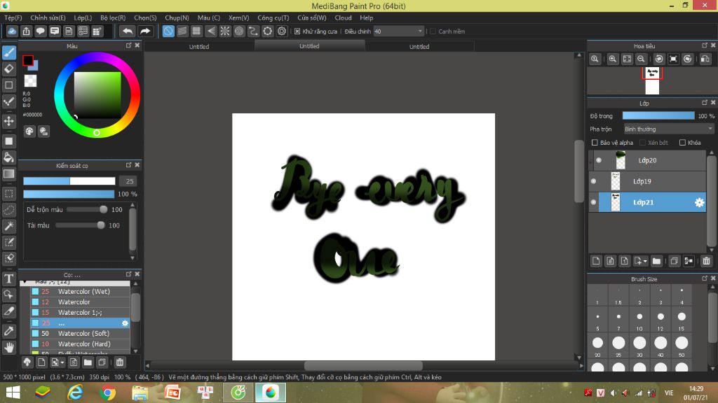Toggle visibility of Lớp21 layer
This screenshot has height=403, width=718.
tap(593, 202)
